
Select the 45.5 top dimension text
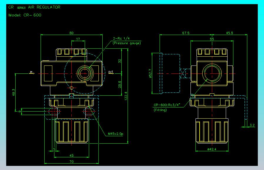(230, 33)
